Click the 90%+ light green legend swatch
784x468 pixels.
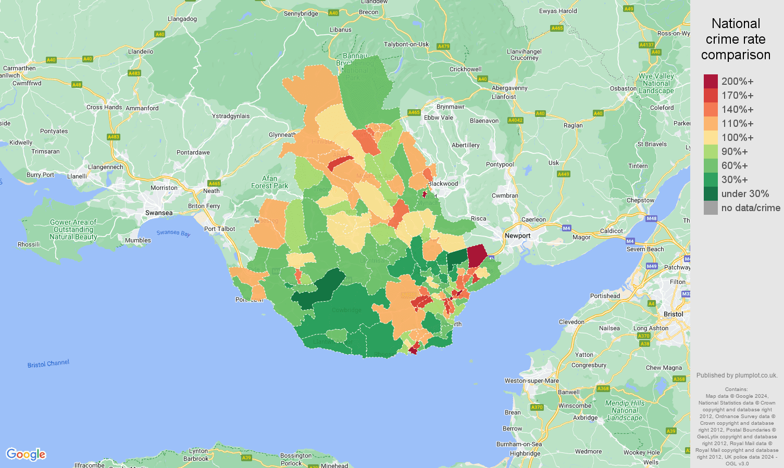[711, 151]
